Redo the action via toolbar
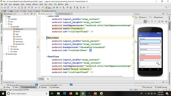Image resolution: width=171 pixels, height=96 pixels. (15, 7)
